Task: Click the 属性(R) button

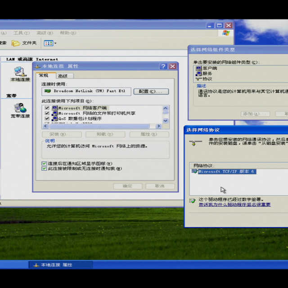Action: point(149,134)
